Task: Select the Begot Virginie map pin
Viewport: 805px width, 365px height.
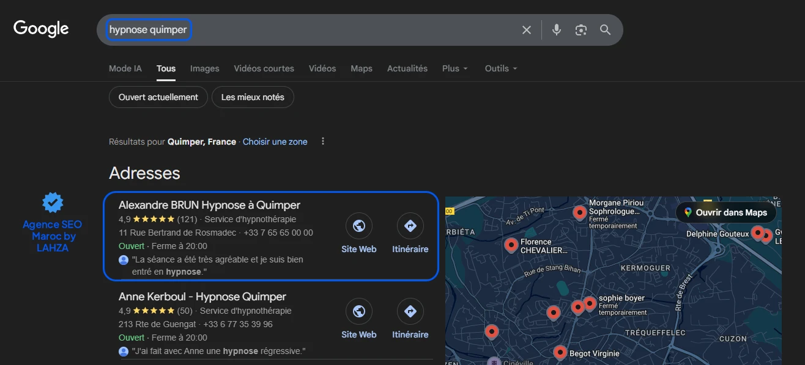Action: 560,352
